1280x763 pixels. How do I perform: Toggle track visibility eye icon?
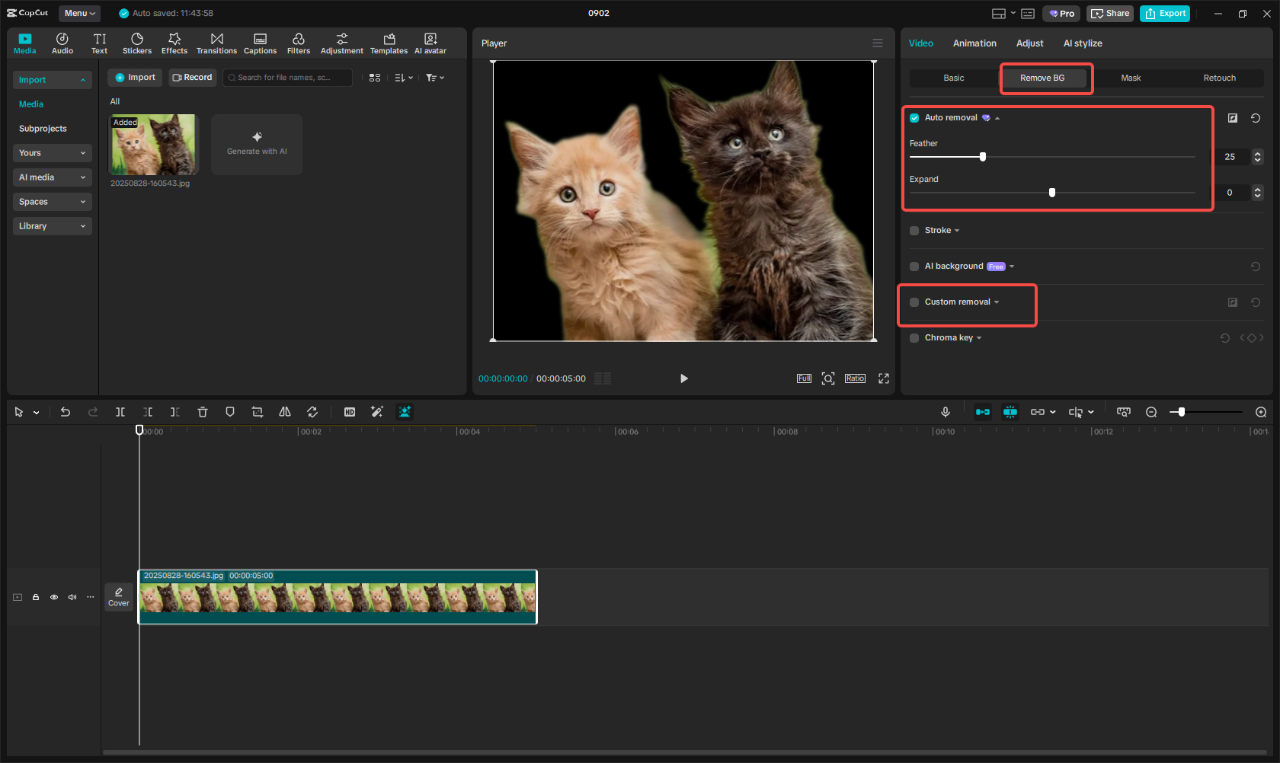54,597
